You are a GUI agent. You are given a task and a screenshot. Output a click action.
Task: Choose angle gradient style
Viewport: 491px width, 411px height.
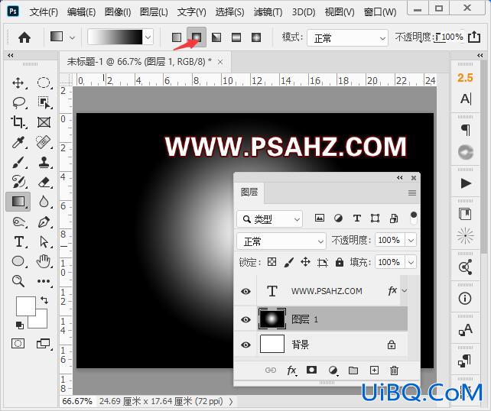click(216, 37)
